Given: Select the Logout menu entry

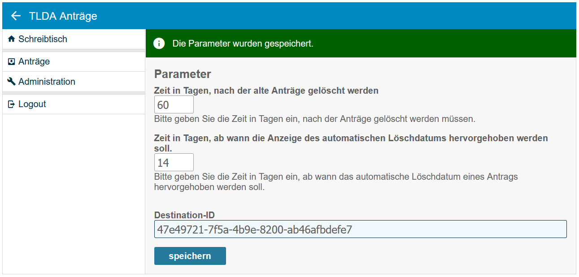Looking at the screenshot, I should tap(32, 104).
